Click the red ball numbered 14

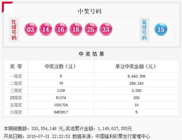46,29
